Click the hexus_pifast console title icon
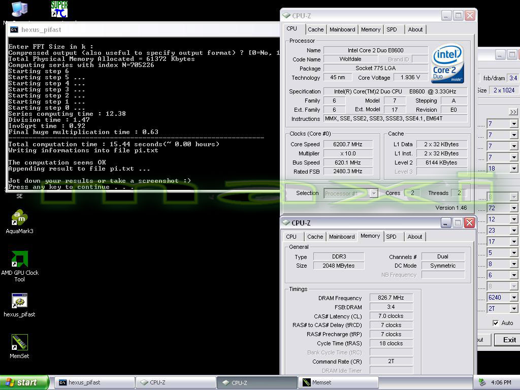Viewport: 520px width, 390px height. [x=14, y=30]
